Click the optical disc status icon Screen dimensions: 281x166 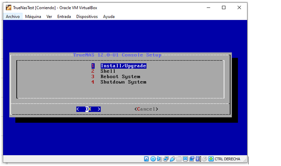pos(153,159)
